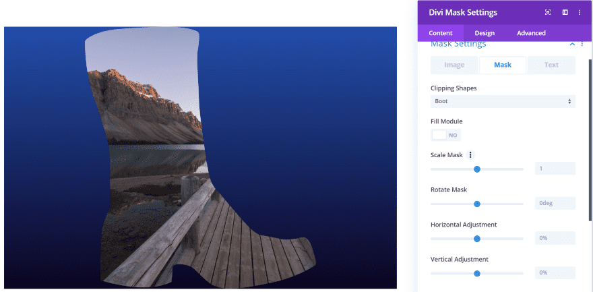
Task: Click the Fill Module label
Action: click(446, 121)
